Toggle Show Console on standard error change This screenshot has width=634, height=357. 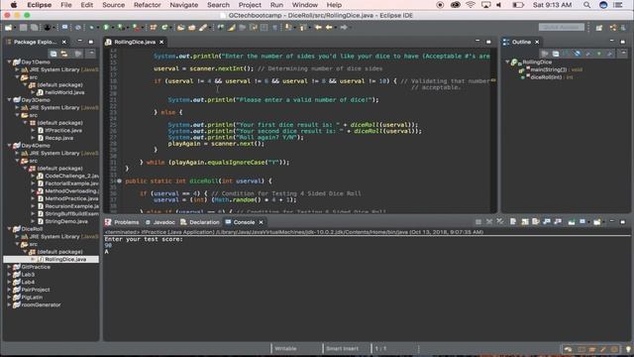[558, 222]
